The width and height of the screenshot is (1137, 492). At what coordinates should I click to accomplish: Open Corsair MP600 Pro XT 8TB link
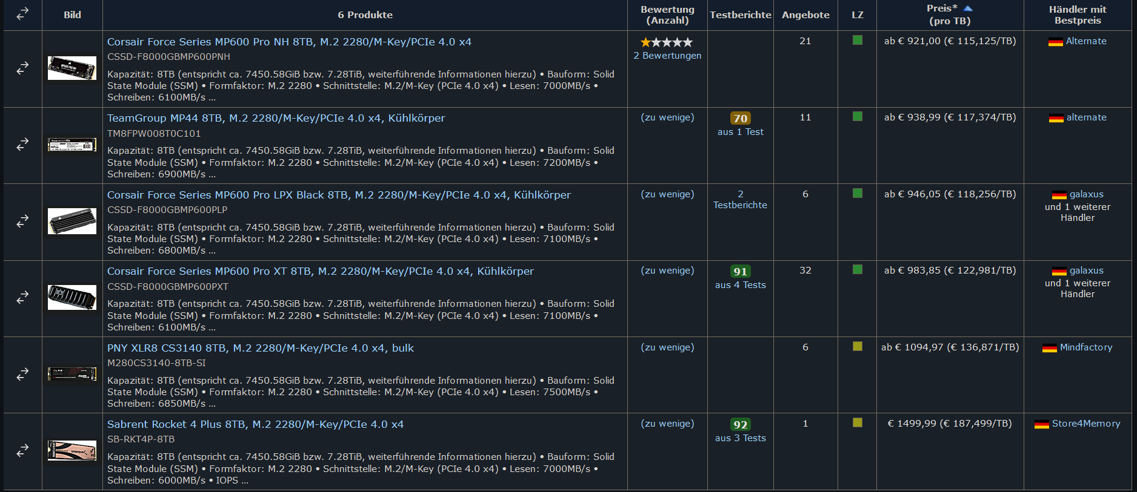coord(321,271)
